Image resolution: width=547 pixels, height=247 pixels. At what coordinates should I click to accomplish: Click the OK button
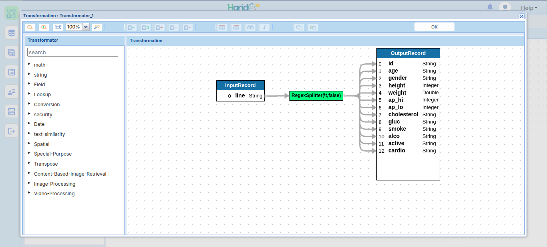434,27
